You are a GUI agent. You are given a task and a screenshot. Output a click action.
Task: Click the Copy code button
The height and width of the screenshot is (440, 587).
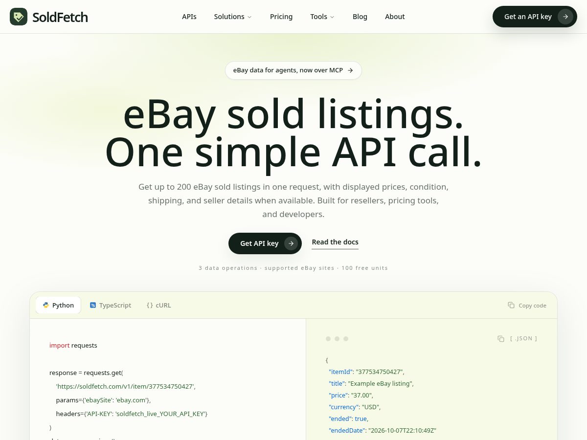pos(527,305)
